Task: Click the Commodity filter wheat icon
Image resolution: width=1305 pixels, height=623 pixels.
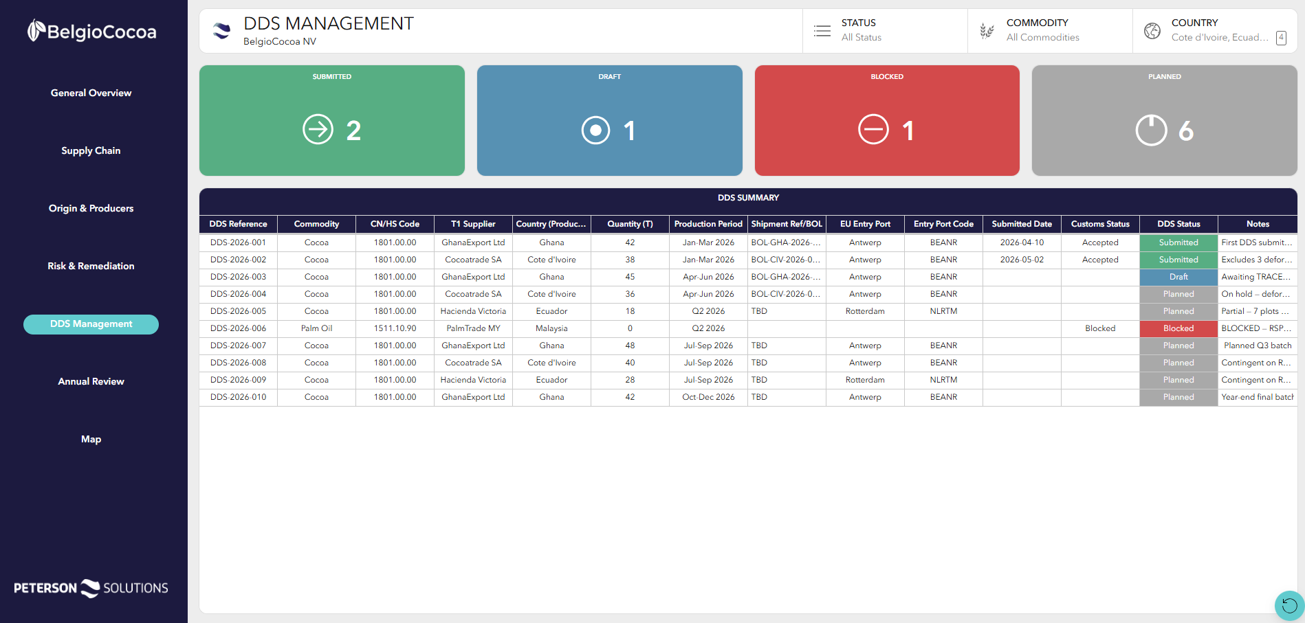Action: 987,31
